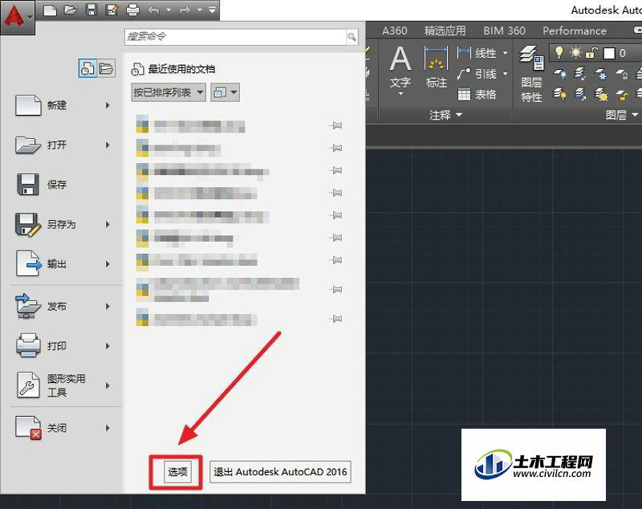
Task: Switch to the A360 ribbon tab
Action: pyautogui.click(x=395, y=31)
